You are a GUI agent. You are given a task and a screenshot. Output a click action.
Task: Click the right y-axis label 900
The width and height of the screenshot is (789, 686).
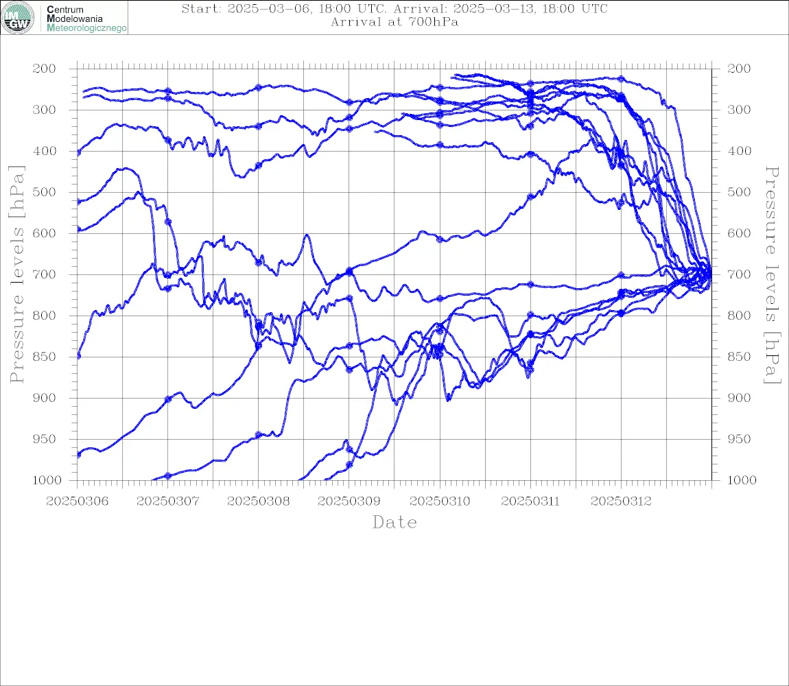tap(739, 398)
